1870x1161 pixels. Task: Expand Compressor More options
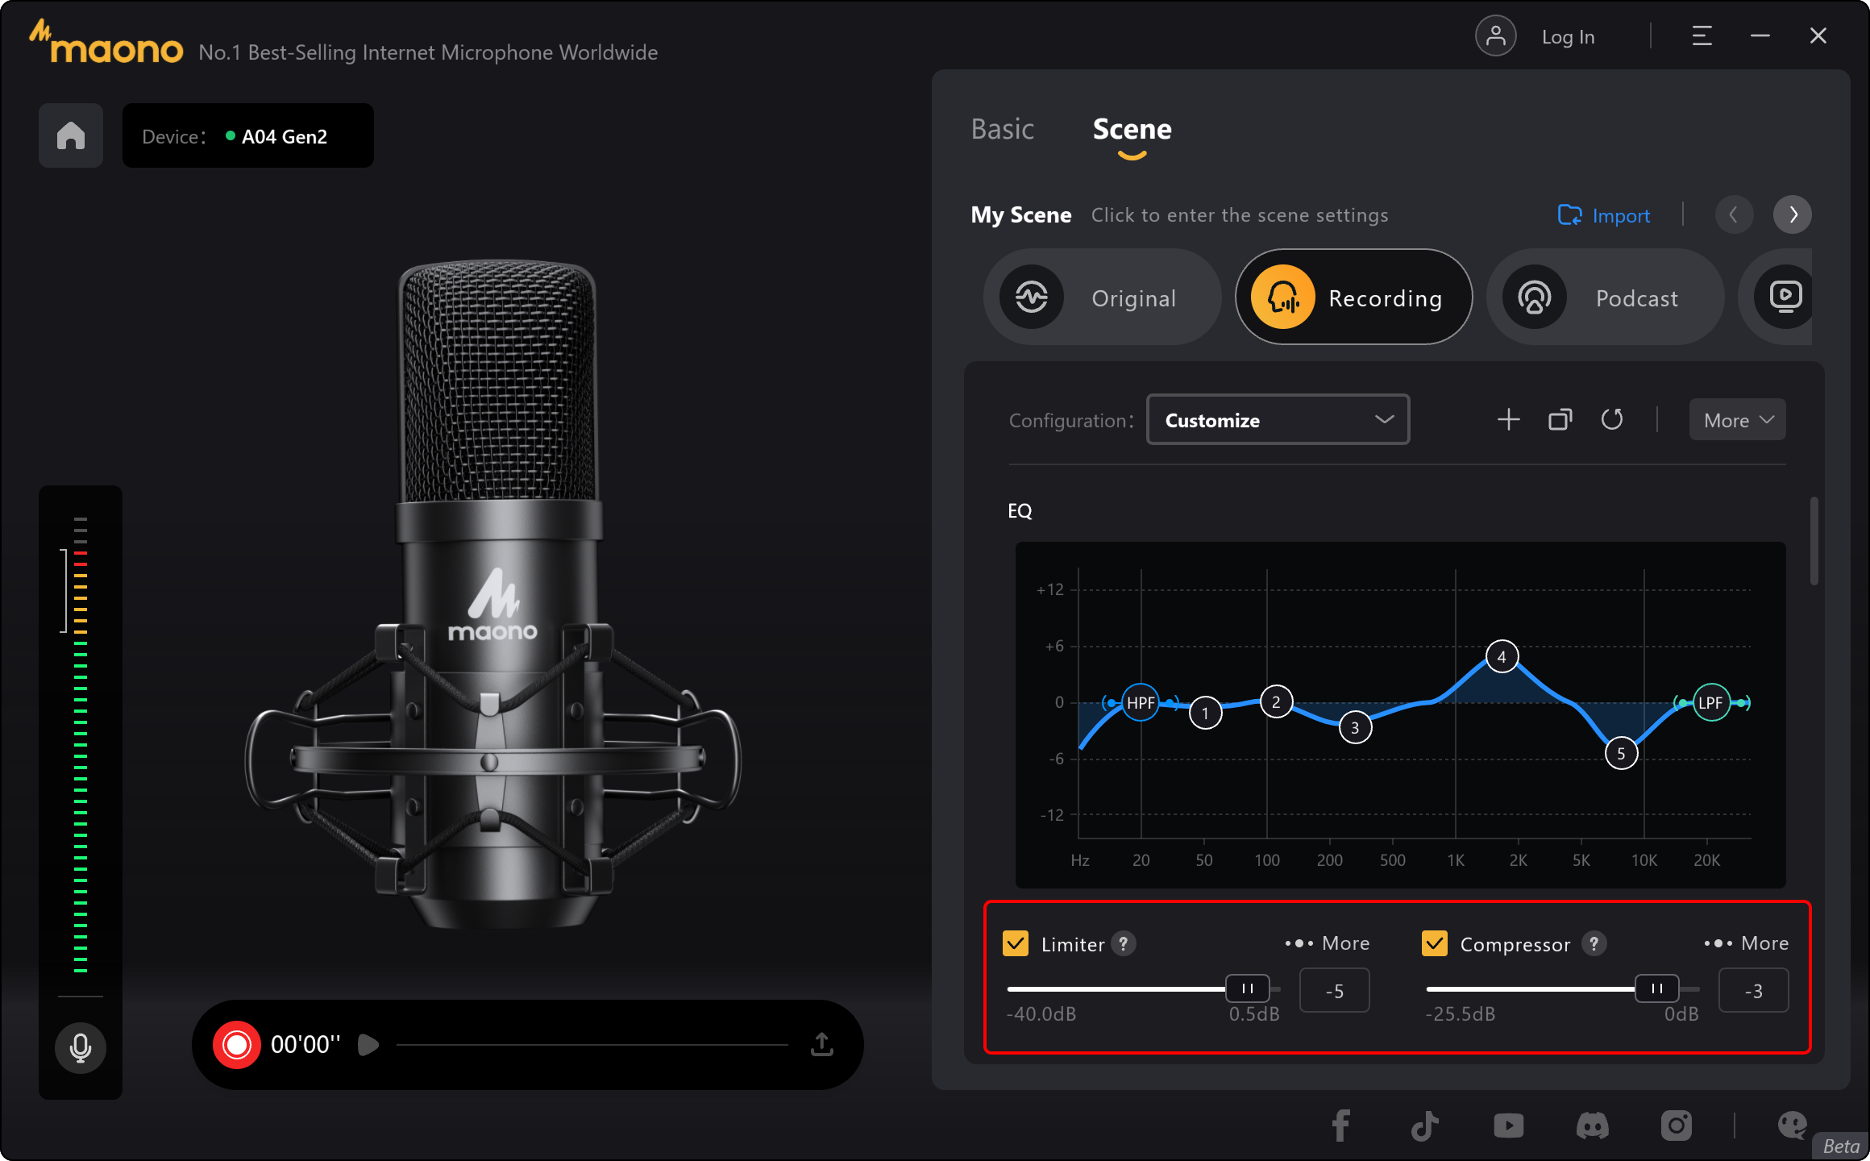(x=1746, y=943)
